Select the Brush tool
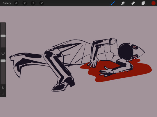157x117 pixels. pos(113,3)
